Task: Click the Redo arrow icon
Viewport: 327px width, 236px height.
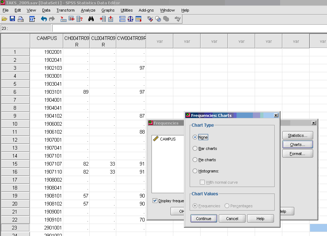Action: (x=52, y=19)
